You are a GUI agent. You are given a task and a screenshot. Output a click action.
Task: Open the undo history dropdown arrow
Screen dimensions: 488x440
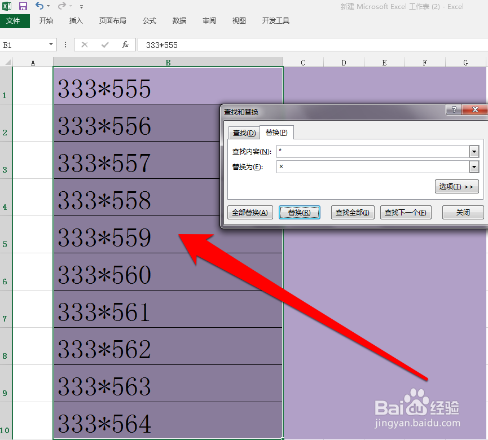[49, 6]
